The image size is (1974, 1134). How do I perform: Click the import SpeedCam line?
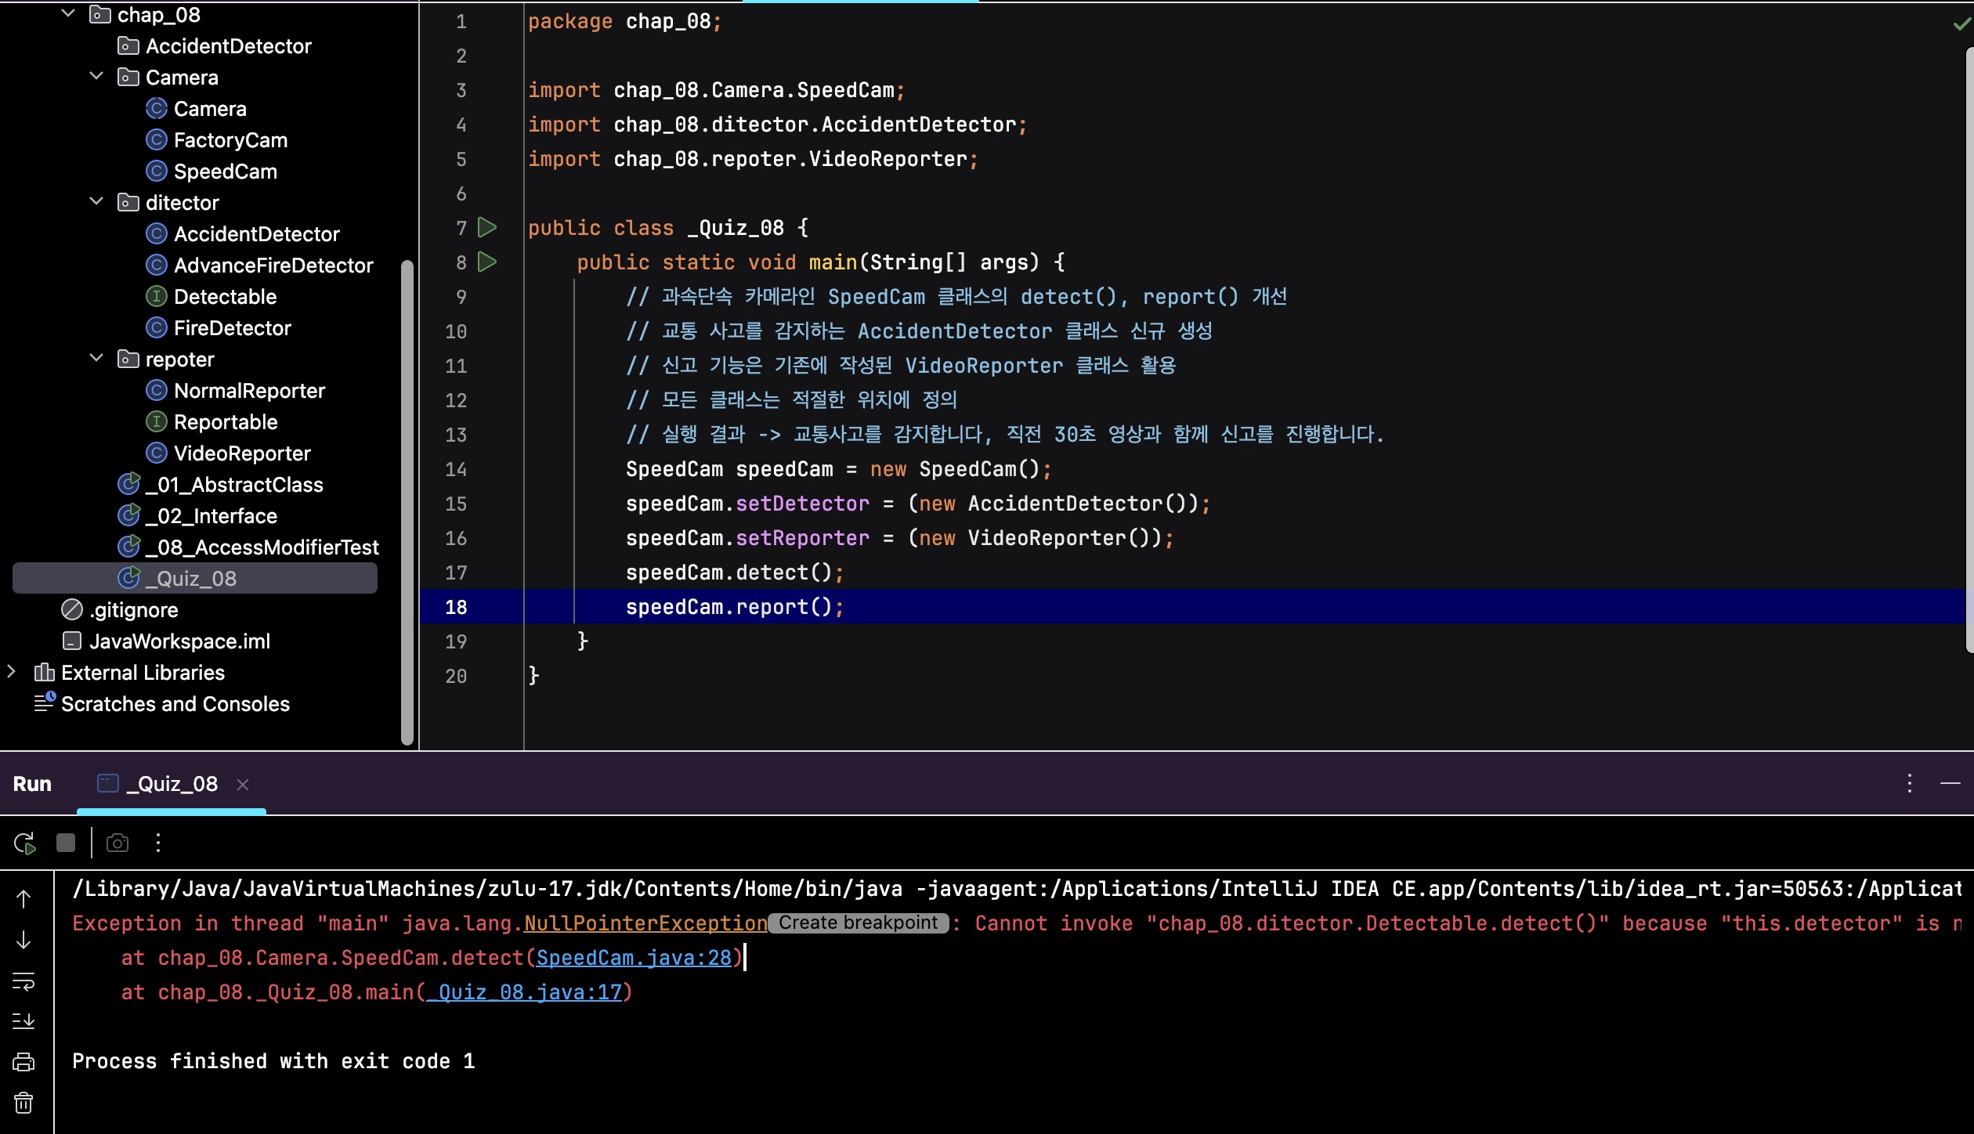click(x=716, y=90)
